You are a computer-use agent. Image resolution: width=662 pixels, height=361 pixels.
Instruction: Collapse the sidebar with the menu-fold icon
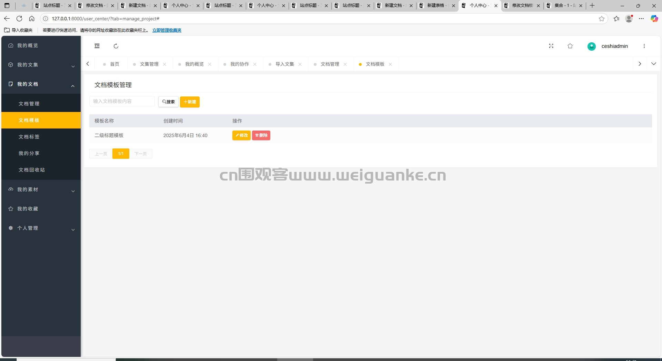click(x=97, y=46)
